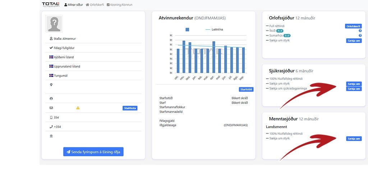368x186 pixels.
Task: Click the help icon beside Íbúð
Action: (360, 31)
